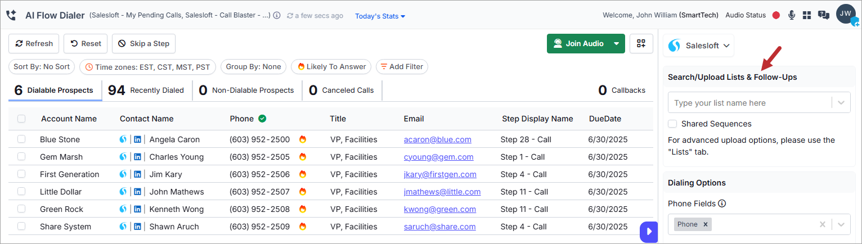
Task: Remove the Phone tag from Phone Fields
Action: [x=705, y=224]
